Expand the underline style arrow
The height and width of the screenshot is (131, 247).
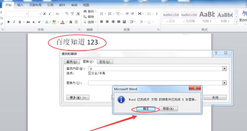(x=24, y=22)
